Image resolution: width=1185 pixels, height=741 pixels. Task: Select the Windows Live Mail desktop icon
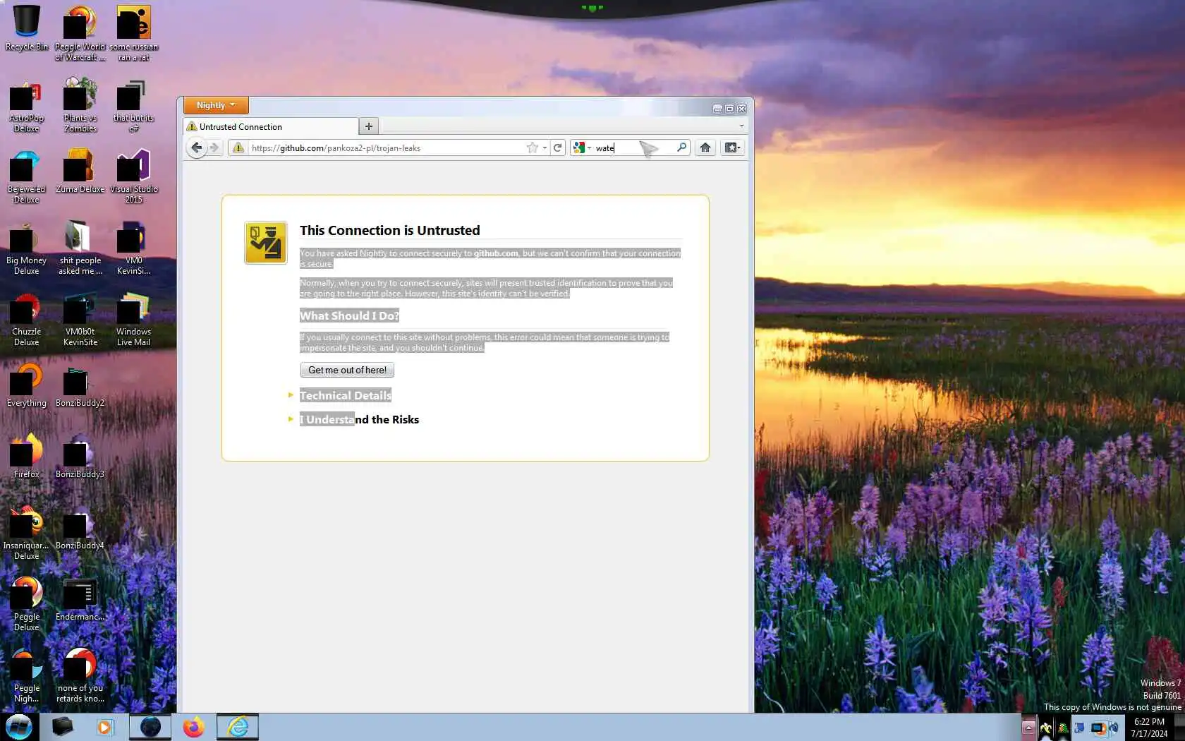coord(133,320)
